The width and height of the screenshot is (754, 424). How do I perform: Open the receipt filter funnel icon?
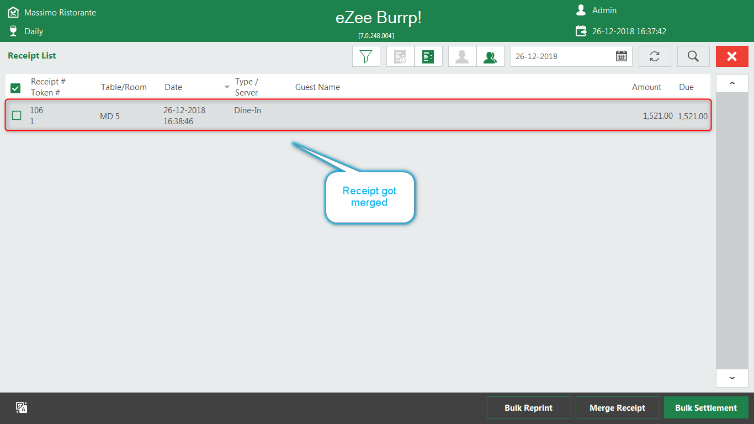(367, 56)
